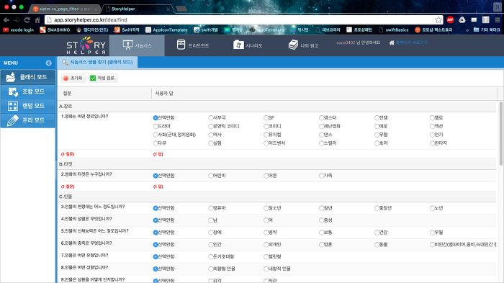Choose the 뮤지컬 genre radio button
Image resolution: width=504 pixels, height=283 pixels.
(266, 135)
